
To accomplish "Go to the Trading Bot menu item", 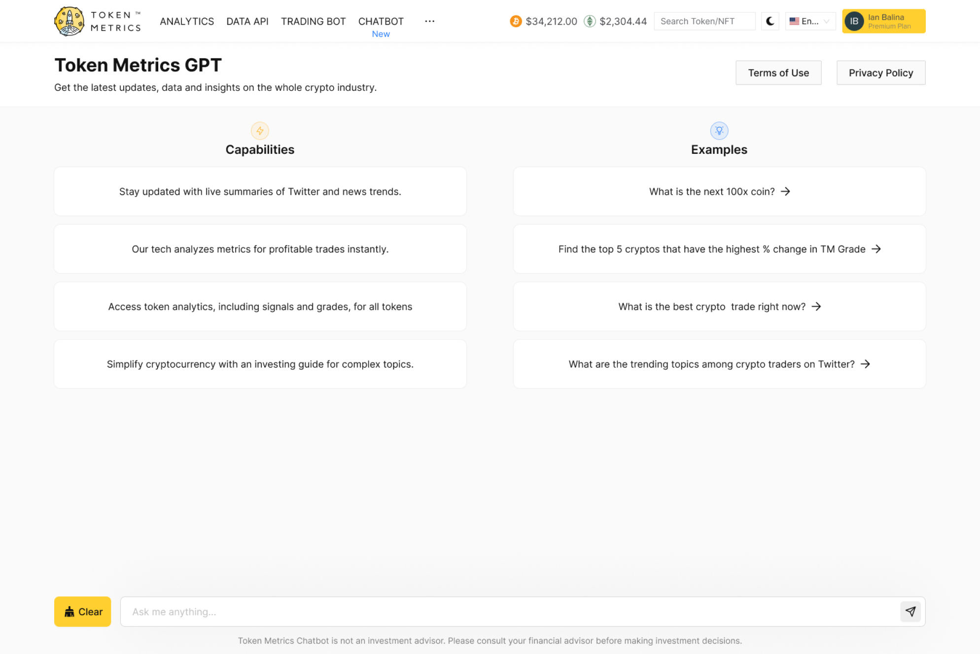I will coord(313,21).
